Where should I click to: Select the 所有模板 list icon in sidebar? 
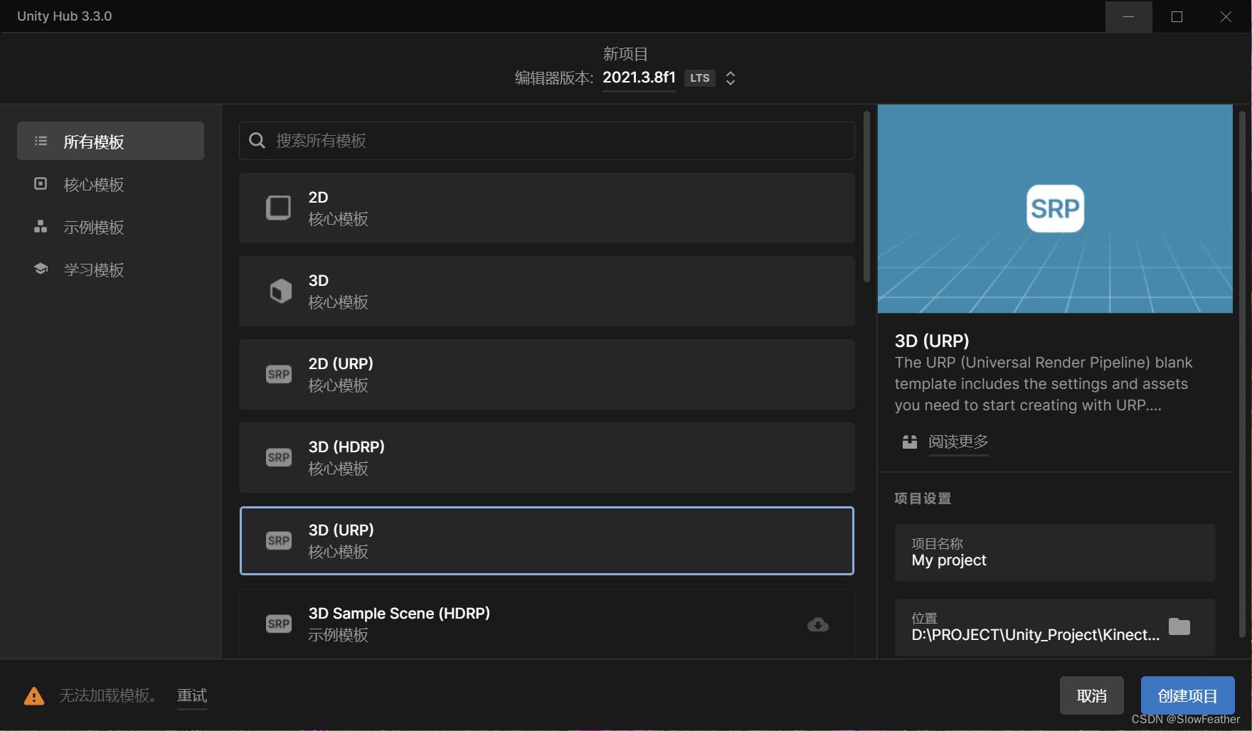[41, 141]
